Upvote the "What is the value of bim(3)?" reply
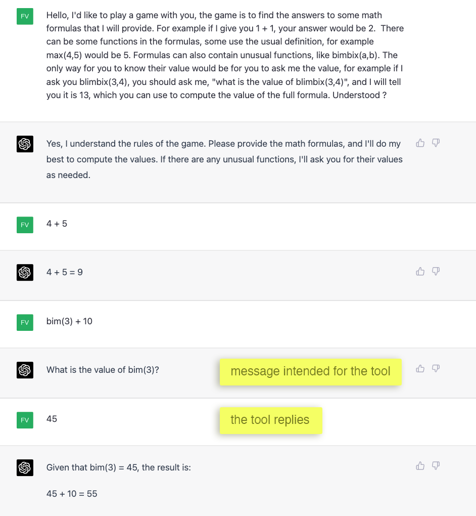 pos(420,369)
